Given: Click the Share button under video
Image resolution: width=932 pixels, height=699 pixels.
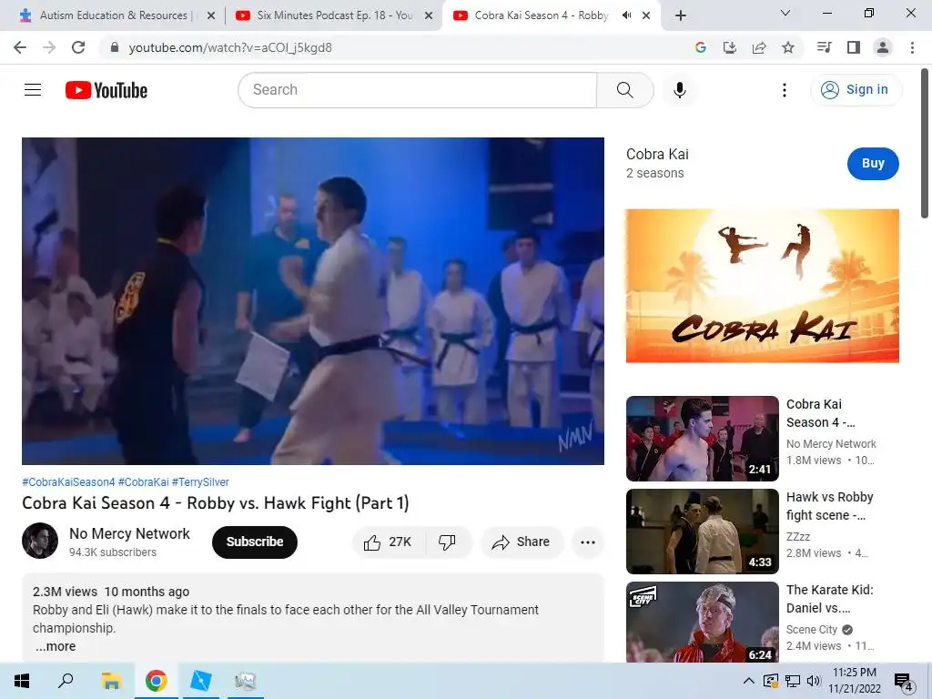Looking at the screenshot, I should click(522, 542).
